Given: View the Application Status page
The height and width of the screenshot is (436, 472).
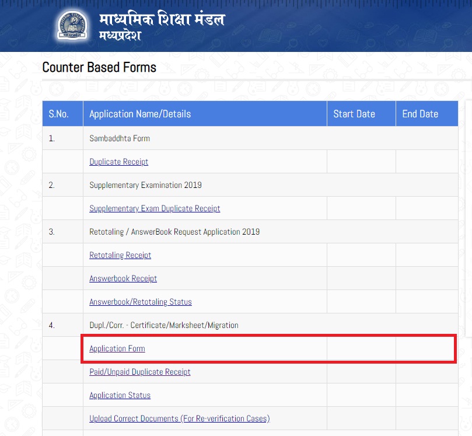Looking at the screenshot, I should [x=120, y=395].
